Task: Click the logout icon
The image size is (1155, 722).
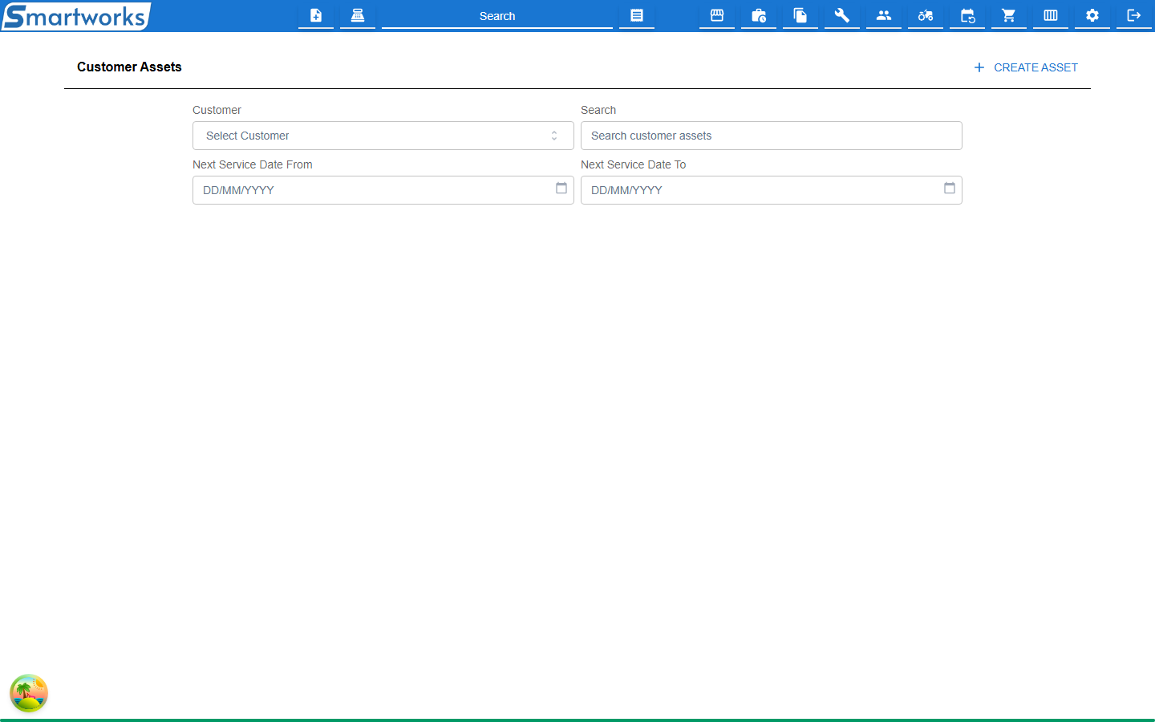Action: click(x=1134, y=15)
